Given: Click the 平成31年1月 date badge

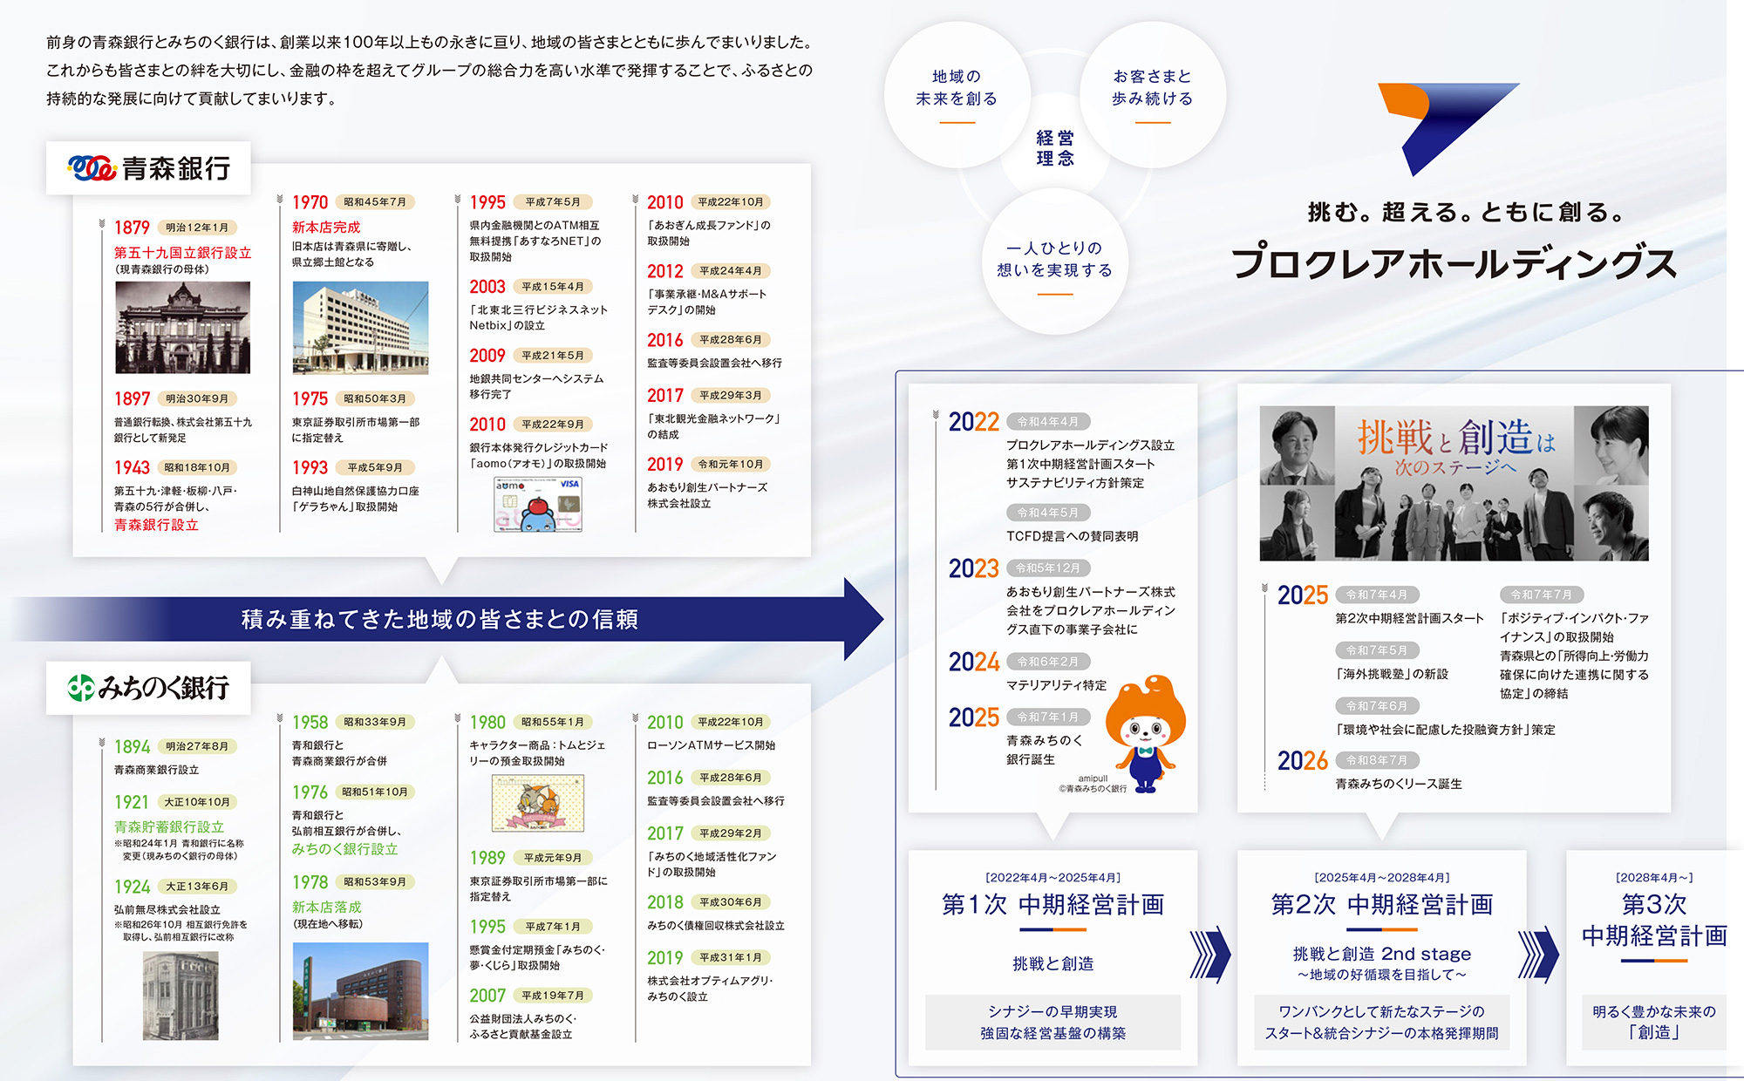Looking at the screenshot, I should [x=731, y=957].
